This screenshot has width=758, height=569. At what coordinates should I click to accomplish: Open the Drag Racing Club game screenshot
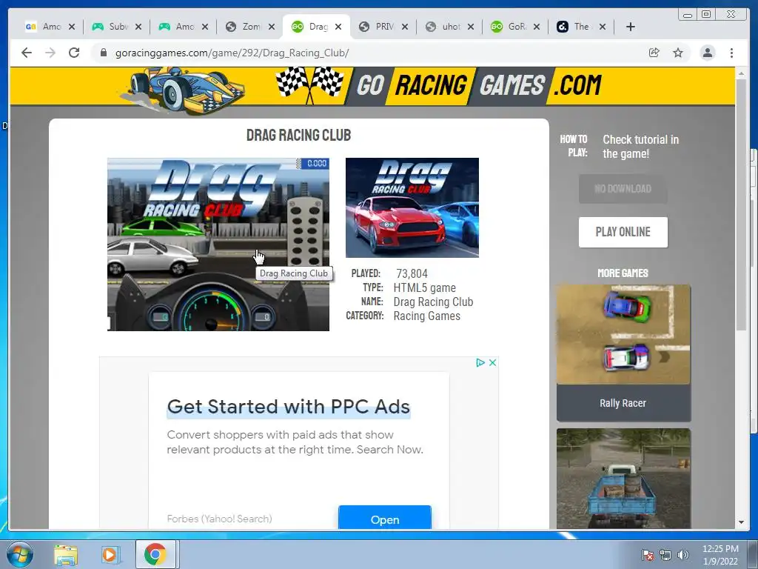pyautogui.click(x=218, y=244)
